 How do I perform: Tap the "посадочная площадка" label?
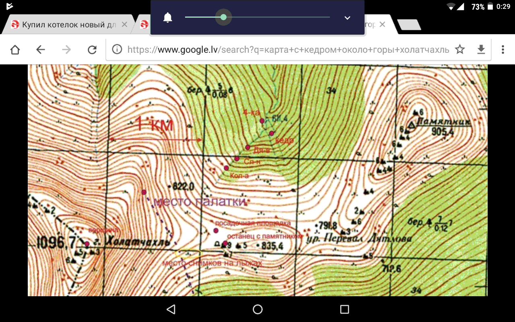(x=253, y=223)
